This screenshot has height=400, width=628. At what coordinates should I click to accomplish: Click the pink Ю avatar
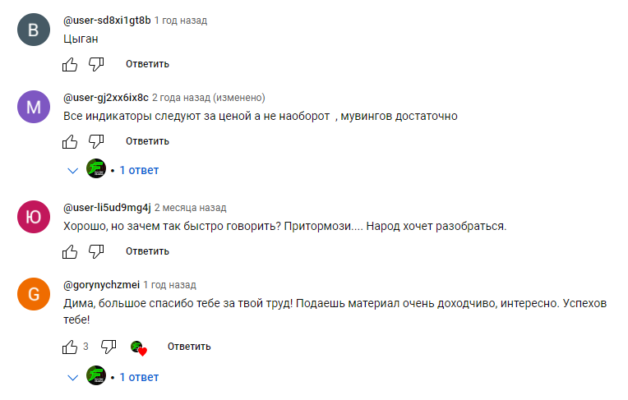coord(34,217)
